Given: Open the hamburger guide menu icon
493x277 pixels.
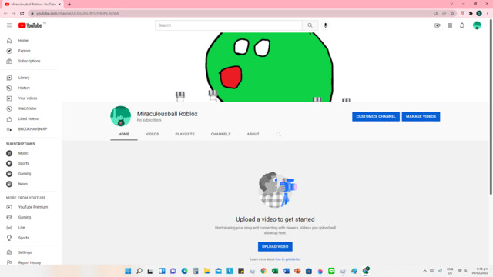Looking at the screenshot, I should (x=9, y=25).
